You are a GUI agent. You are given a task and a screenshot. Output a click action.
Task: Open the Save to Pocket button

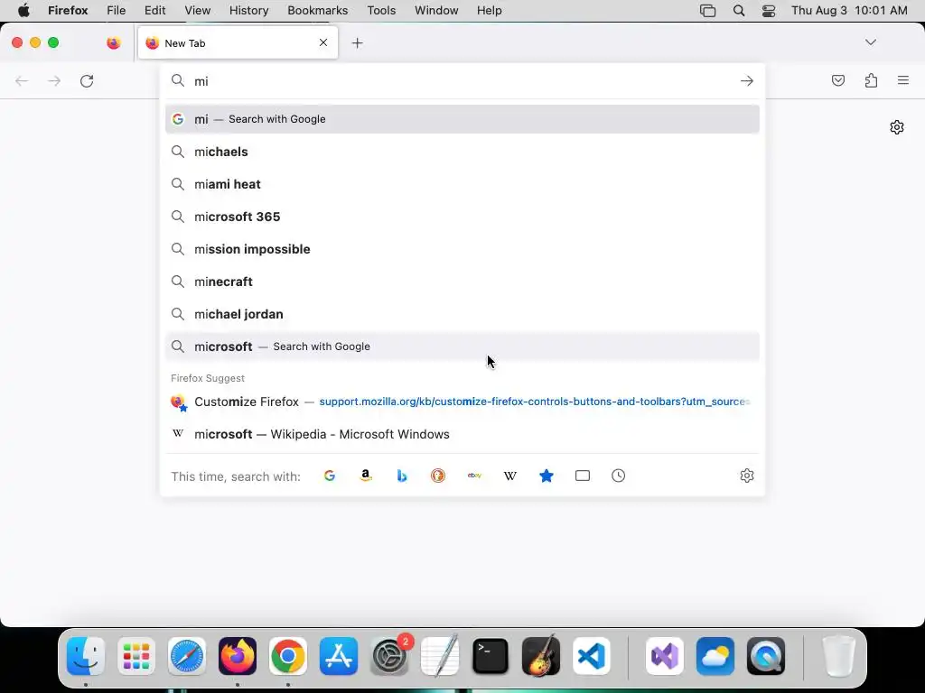point(837,80)
